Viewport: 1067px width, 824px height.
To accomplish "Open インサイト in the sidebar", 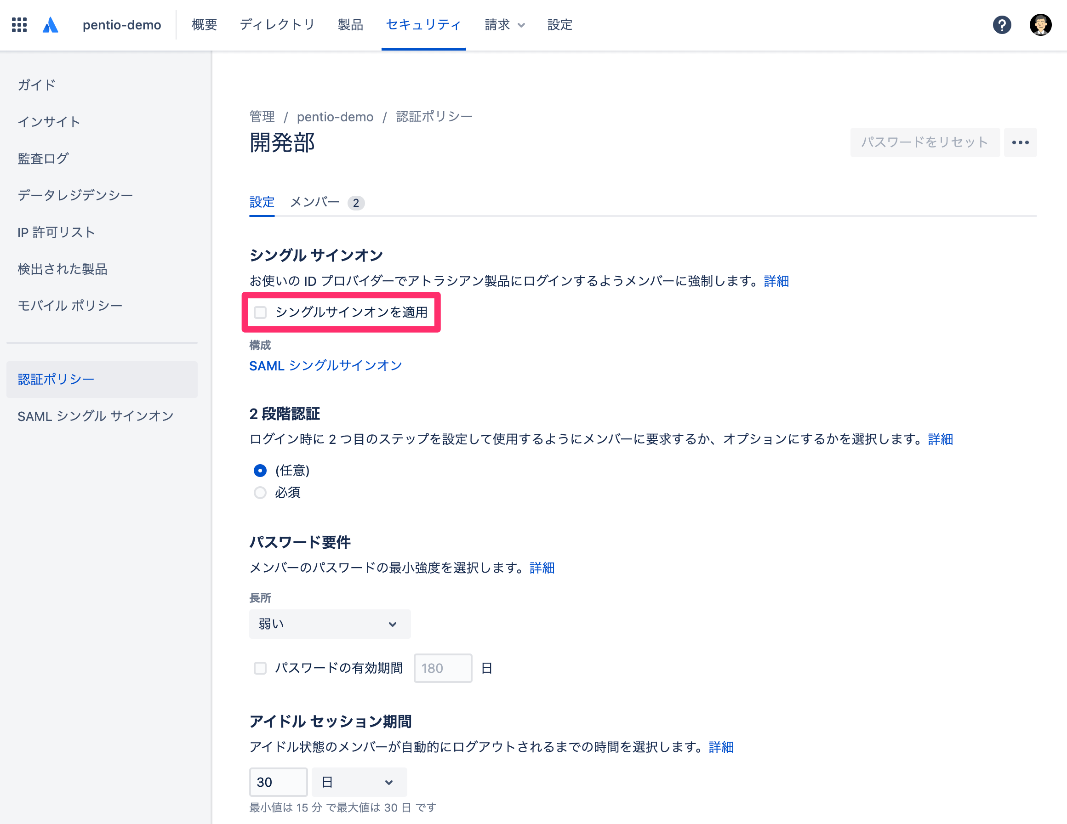I will pos(49,122).
